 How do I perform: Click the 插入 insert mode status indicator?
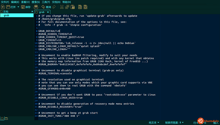(x=216, y=123)
